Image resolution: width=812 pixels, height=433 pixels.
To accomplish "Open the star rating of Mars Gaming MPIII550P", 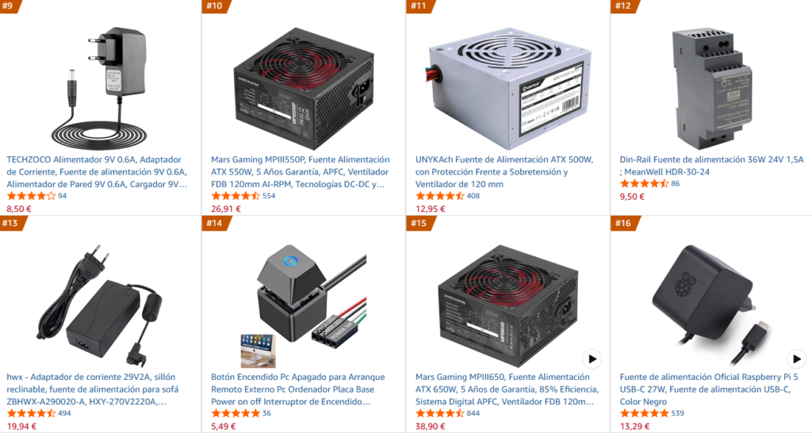I will (x=235, y=196).
